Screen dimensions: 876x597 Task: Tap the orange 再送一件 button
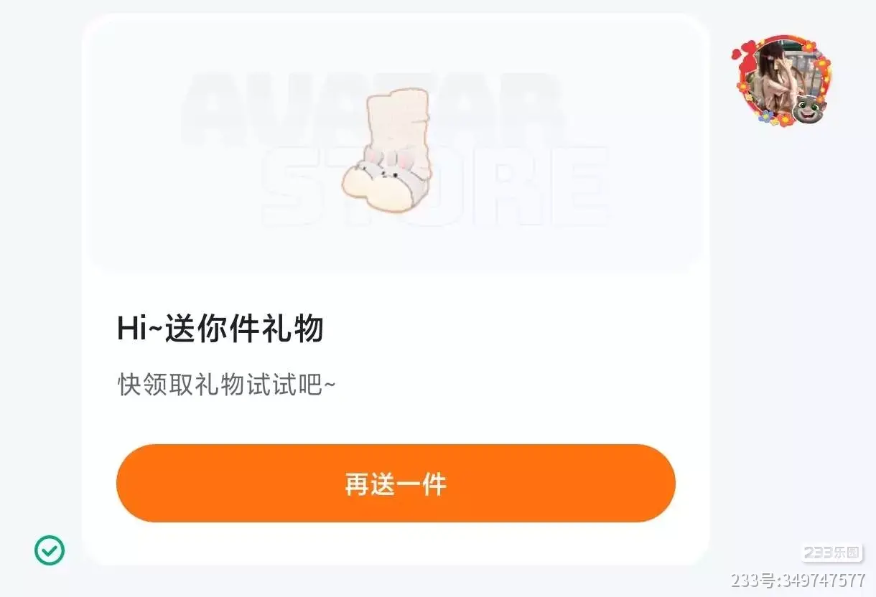click(x=396, y=483)
